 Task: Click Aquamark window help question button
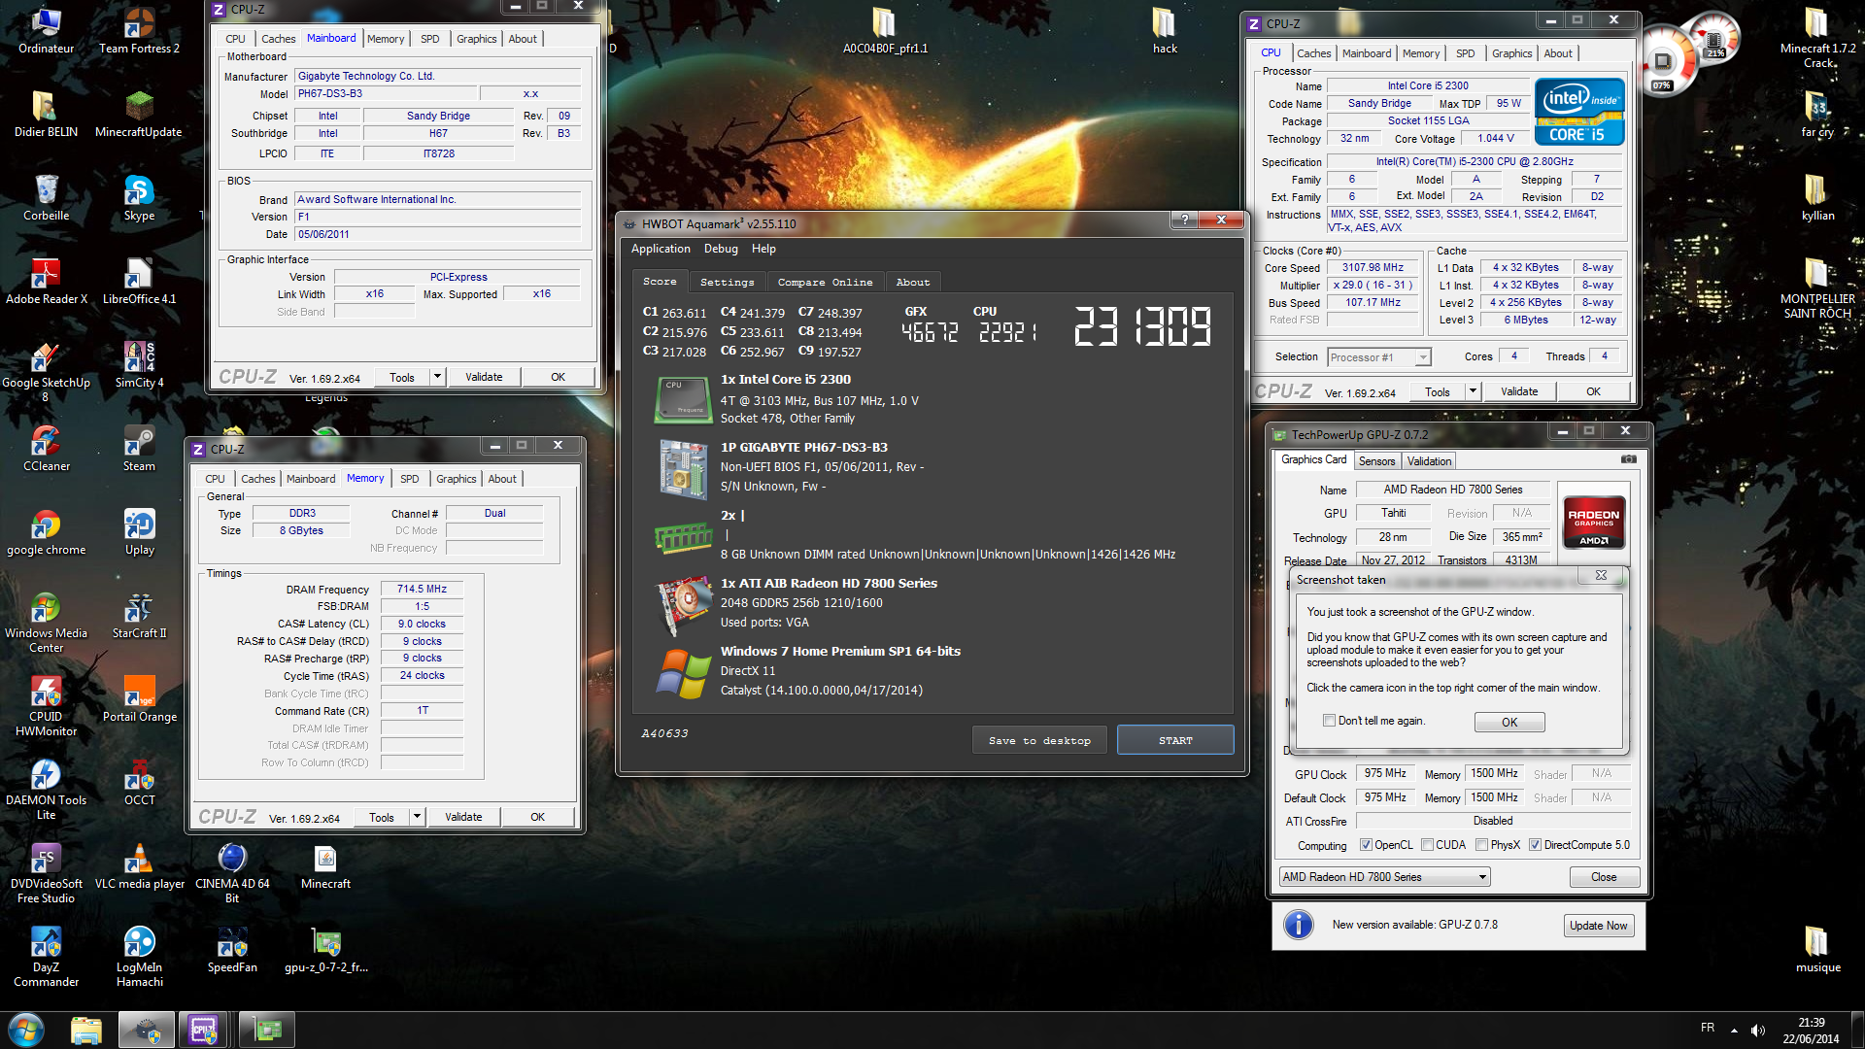pos(1184,220)
